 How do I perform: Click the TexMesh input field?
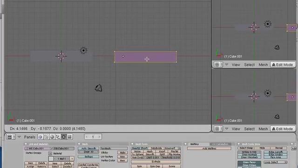114,148
